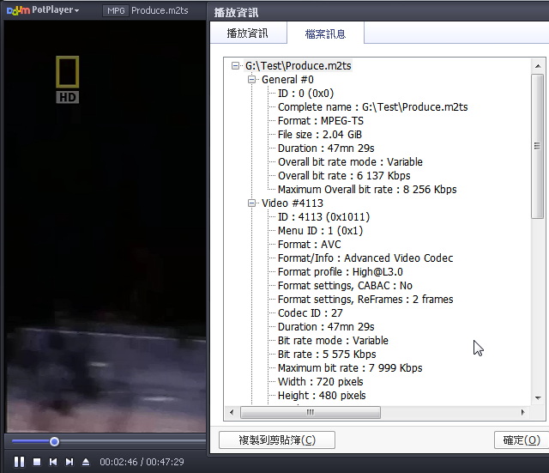Stop the video playback

(37, 462)
